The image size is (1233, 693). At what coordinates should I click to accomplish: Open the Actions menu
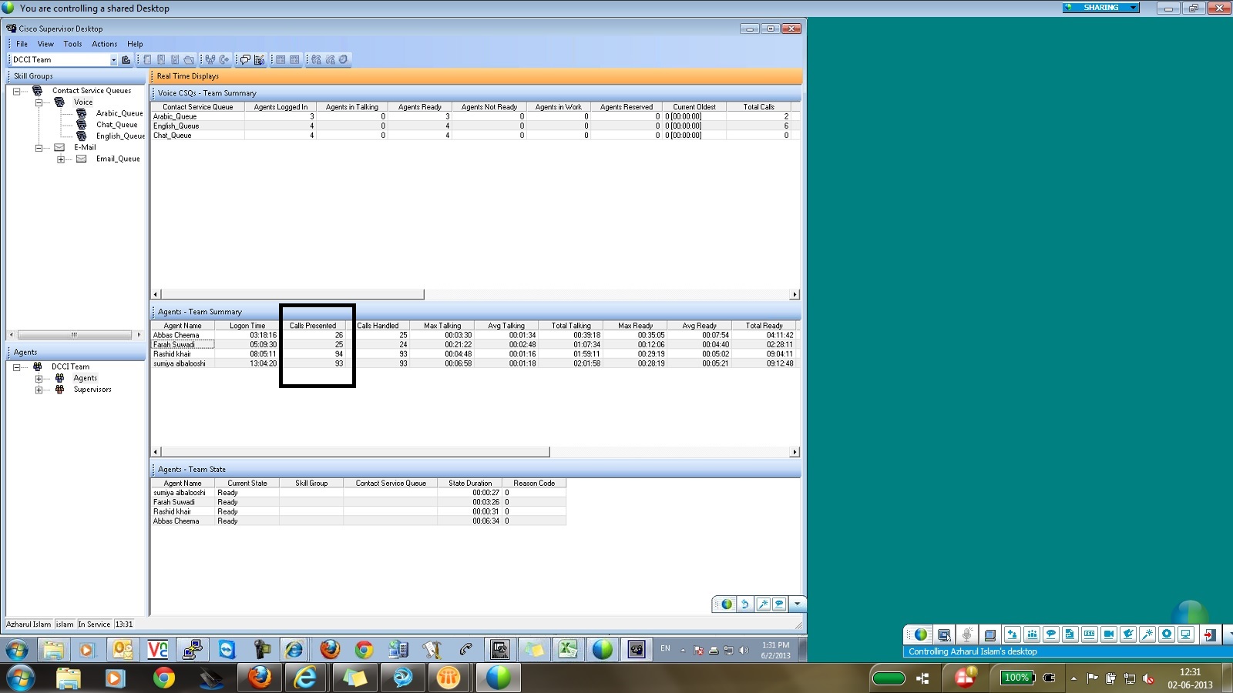[105, 44]
